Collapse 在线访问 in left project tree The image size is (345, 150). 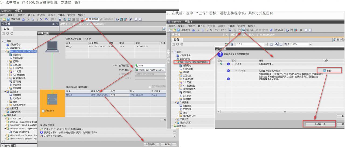pyautogui.click(x=2, y=115)
